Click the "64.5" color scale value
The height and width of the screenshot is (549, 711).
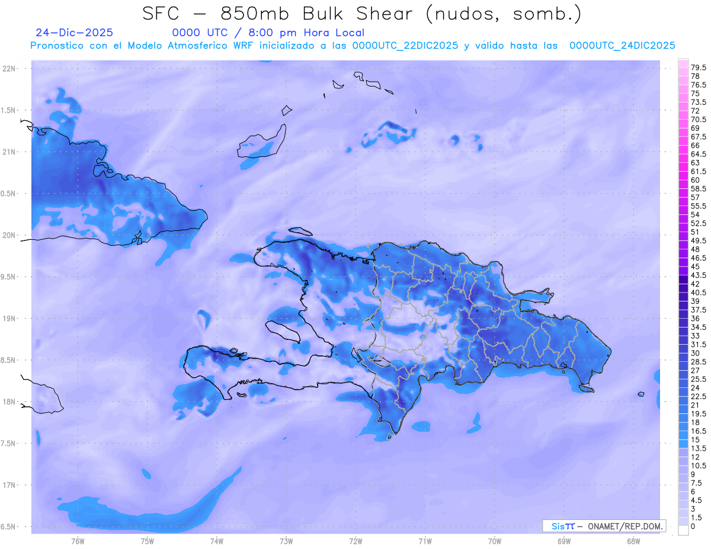[x=699, y=153]
